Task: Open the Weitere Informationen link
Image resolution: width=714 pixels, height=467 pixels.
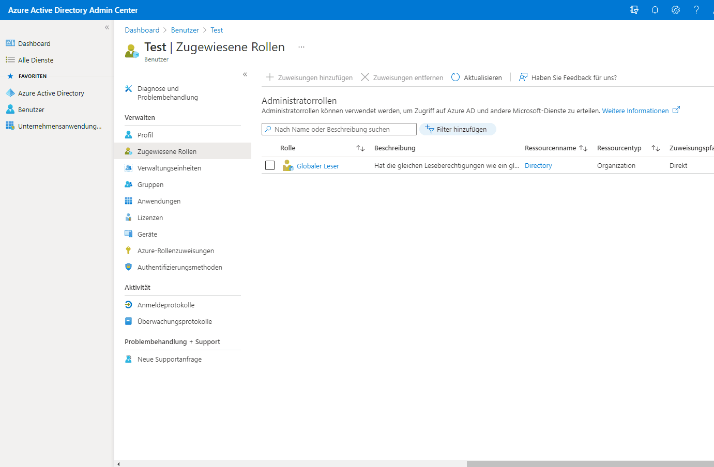Action: click(x=635, y=111)
